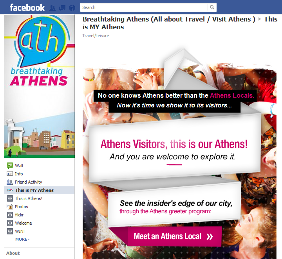
Task: Open messages icon in top bar
Action: [62, 8]
